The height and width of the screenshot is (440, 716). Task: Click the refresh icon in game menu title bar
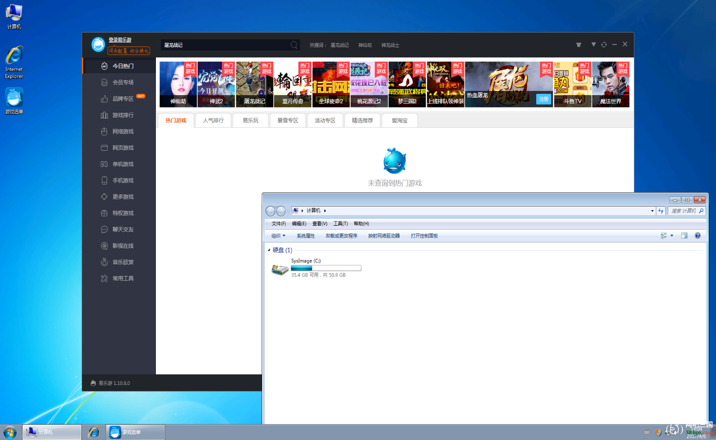point(604,44)
